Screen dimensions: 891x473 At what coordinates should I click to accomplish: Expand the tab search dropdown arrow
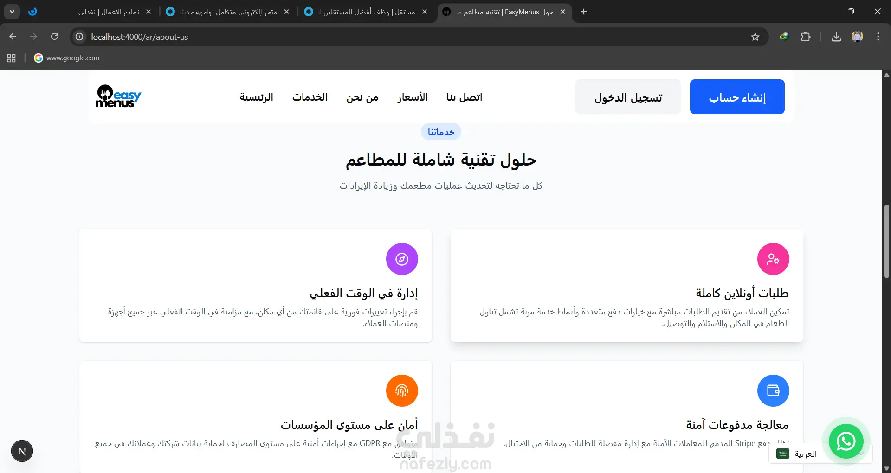tap(12, 12)
